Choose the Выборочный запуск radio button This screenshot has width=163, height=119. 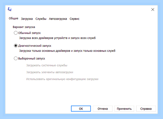tap(16, 58)
